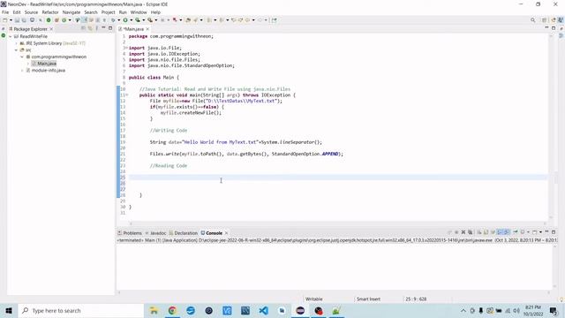Open the Project menu
Image resolution: width=565 pixels, height=318 pixels.
pyautogui.click(x=108, y=12)
